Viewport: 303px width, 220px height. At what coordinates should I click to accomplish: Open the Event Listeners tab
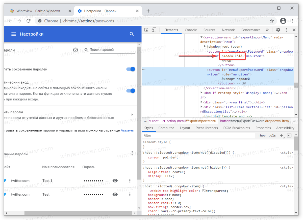tap(207, 128)
